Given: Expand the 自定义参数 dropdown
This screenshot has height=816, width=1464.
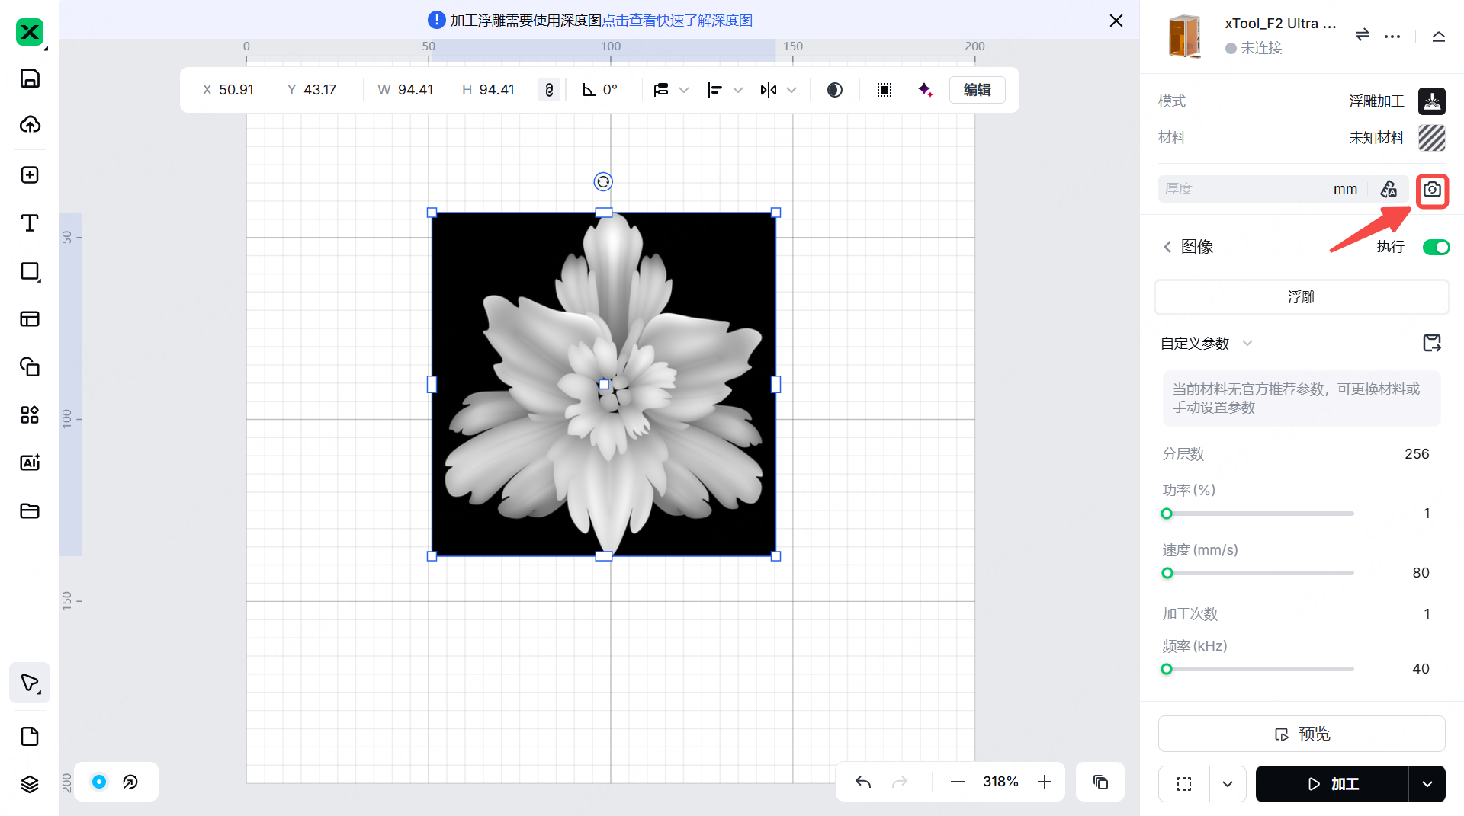Looking at the screenshot, I should 1247,344.
